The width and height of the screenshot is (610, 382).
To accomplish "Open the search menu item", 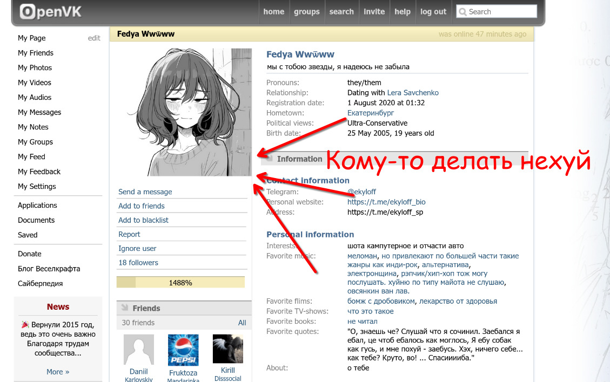I will (341, 12).
